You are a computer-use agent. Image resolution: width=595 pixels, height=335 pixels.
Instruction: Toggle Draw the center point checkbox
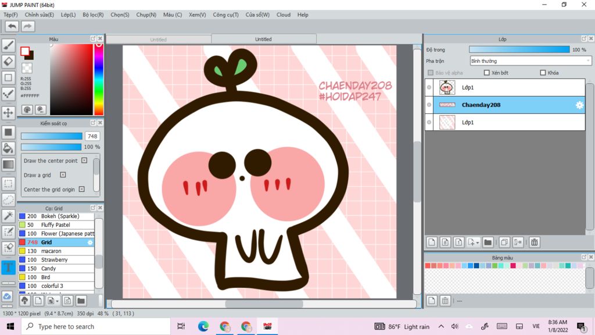click(84, 161)
